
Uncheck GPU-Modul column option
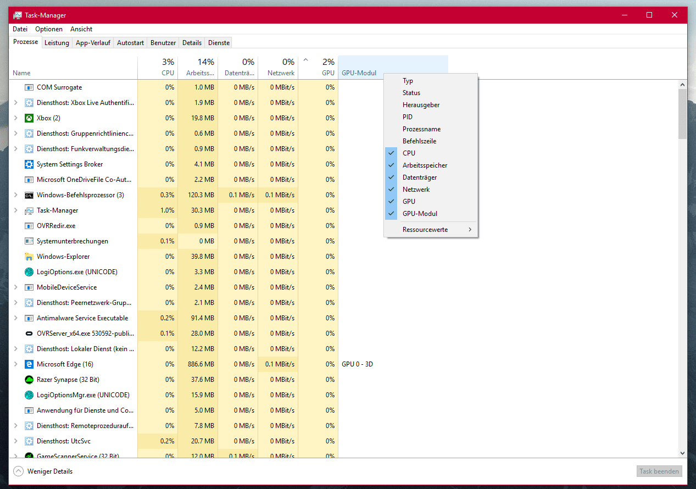coord(431,214)
